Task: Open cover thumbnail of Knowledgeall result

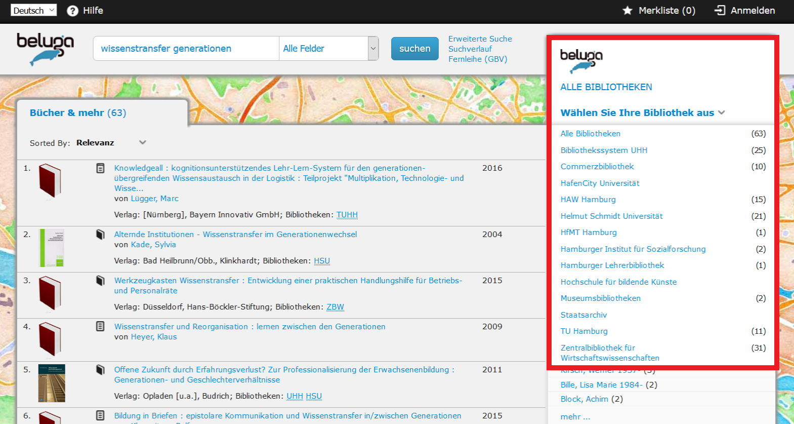Action: point(50,181)
